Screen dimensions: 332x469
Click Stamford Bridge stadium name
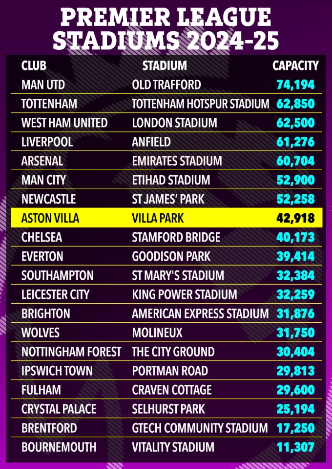(176, 237)
